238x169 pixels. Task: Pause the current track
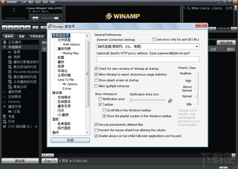click(x=17, y=28)
